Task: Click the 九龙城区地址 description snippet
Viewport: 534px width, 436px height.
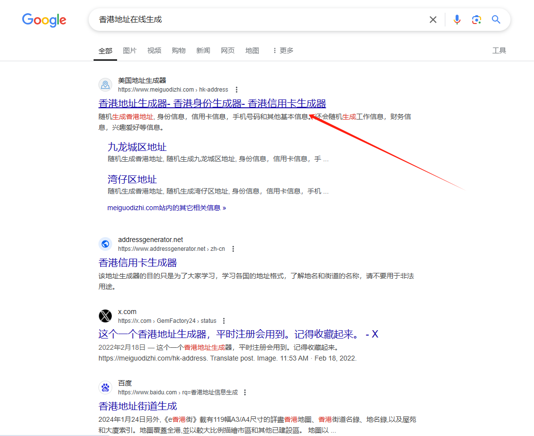Action: (218, 159)
